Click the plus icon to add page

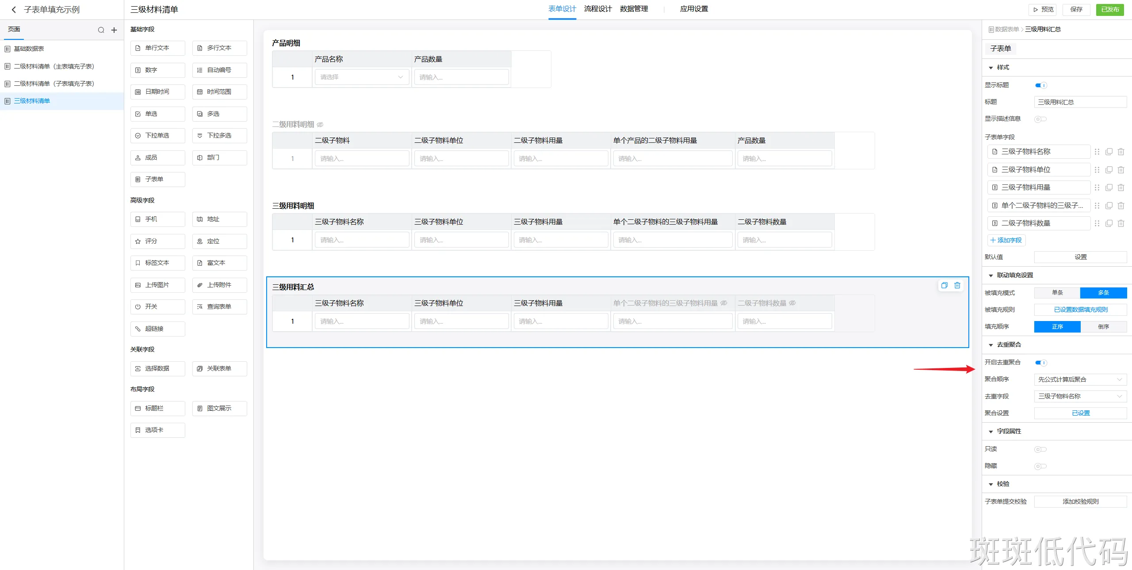pos(114,30)
